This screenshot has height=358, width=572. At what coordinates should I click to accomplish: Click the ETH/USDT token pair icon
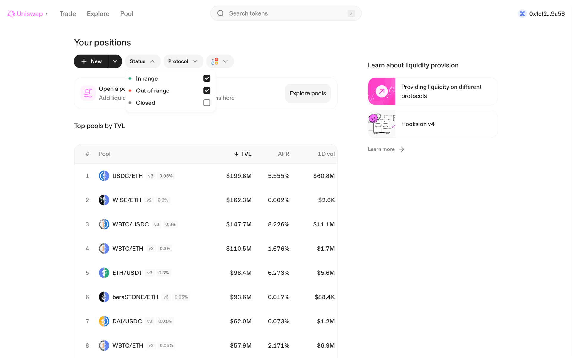(104, 273)
